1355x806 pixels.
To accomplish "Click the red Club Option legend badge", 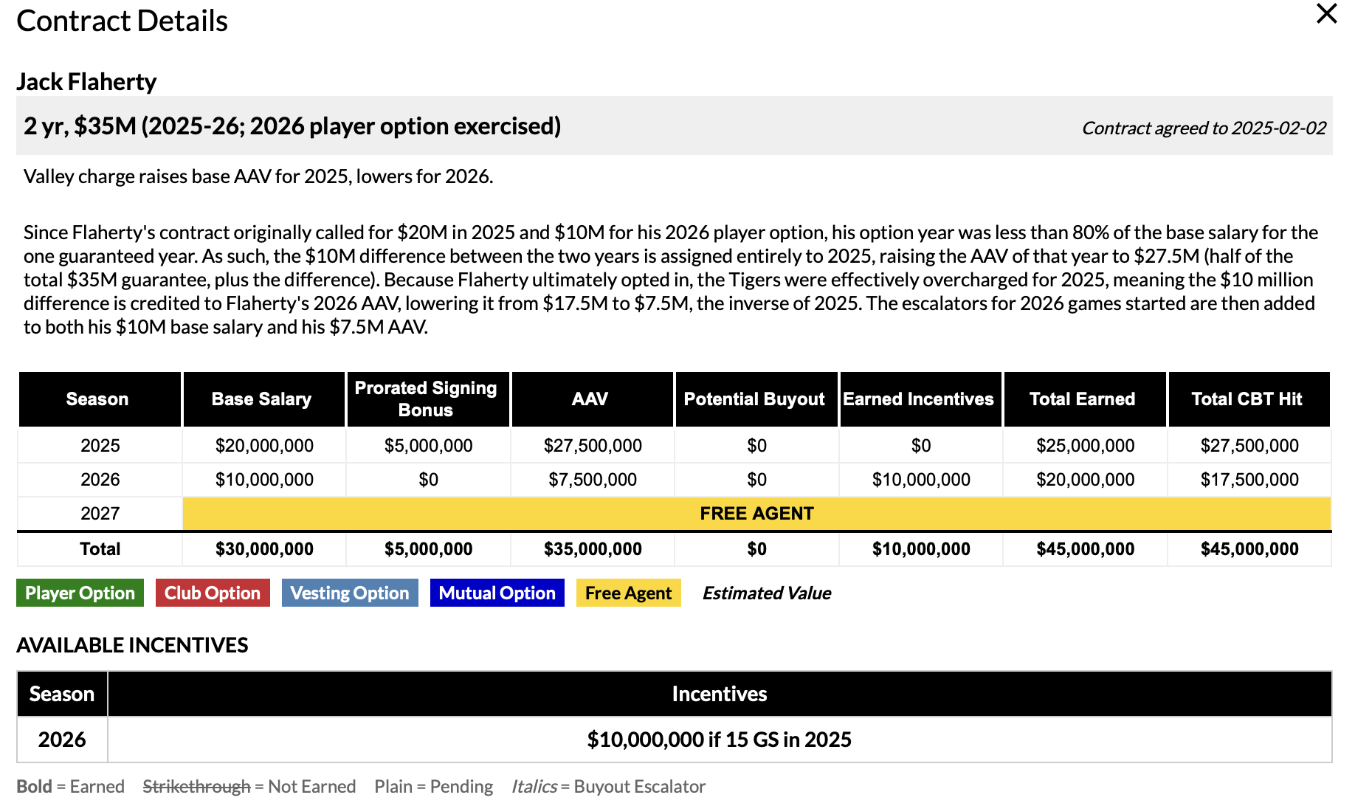I will click(x=213, y=593).
